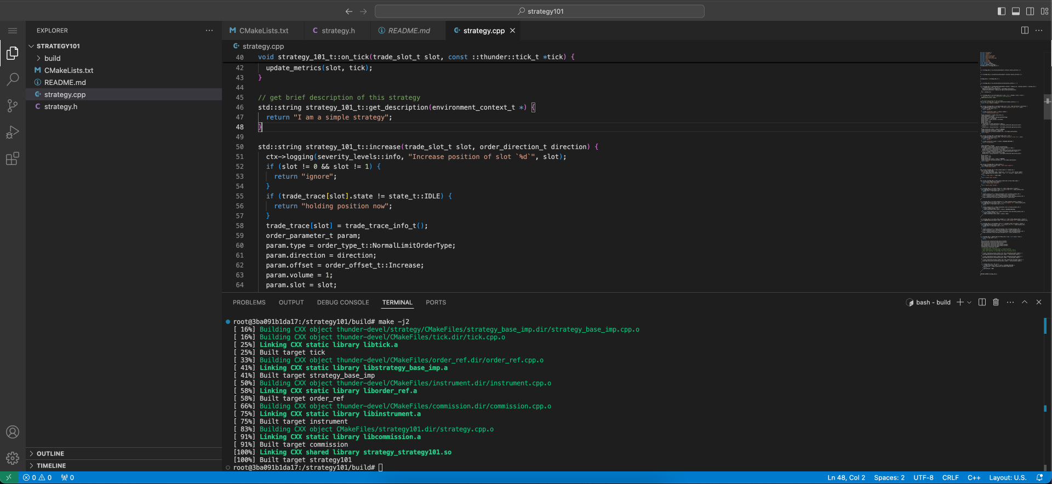Close the terminal panel

[1039, 302]
